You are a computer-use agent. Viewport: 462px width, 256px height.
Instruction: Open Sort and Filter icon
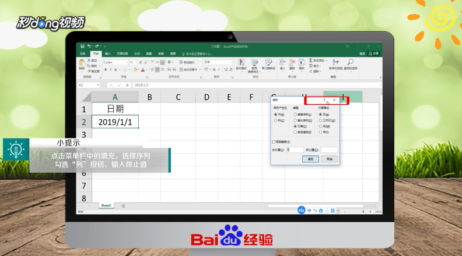[x=335, y=62]
